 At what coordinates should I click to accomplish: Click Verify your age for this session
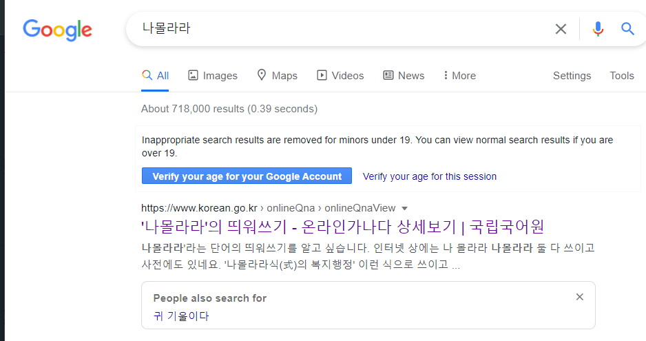[x=430, y=176]
